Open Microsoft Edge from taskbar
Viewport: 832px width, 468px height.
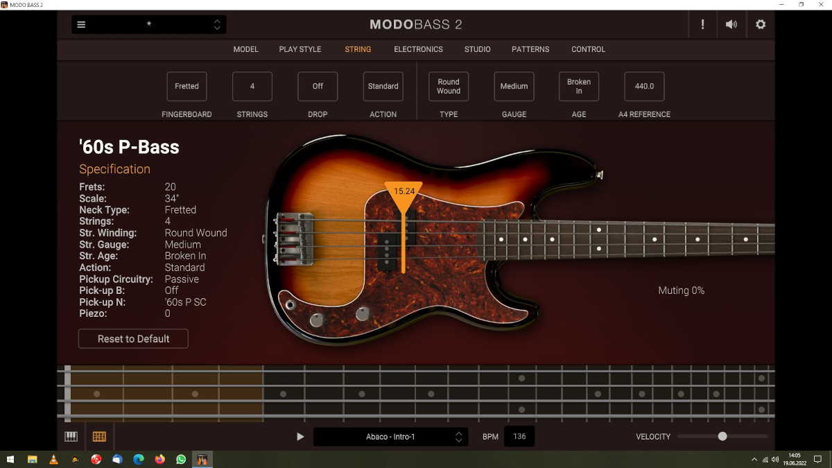click(x=139, y=459)
